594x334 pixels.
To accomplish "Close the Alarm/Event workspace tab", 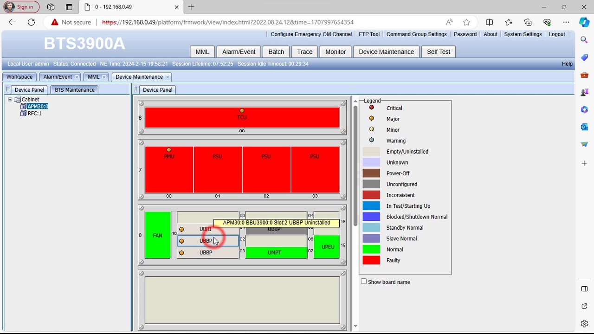I will point(77,77).
